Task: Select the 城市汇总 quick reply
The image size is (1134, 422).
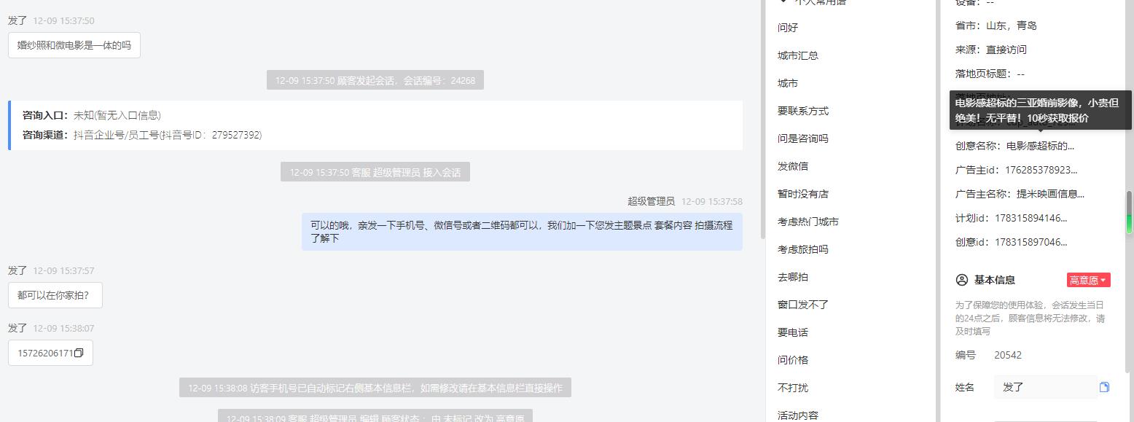Action: click(x=798, y=55)
